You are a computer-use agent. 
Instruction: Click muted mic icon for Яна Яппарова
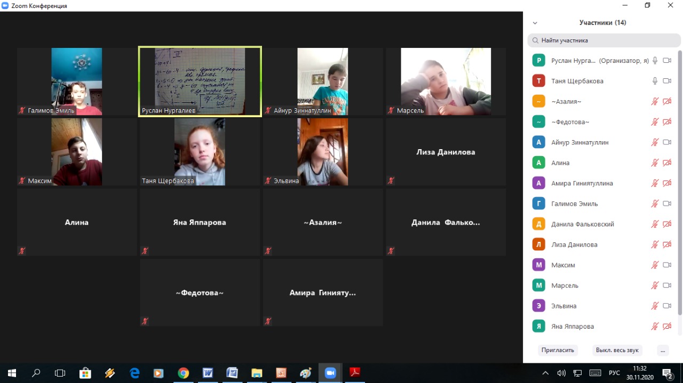[655, 326]
